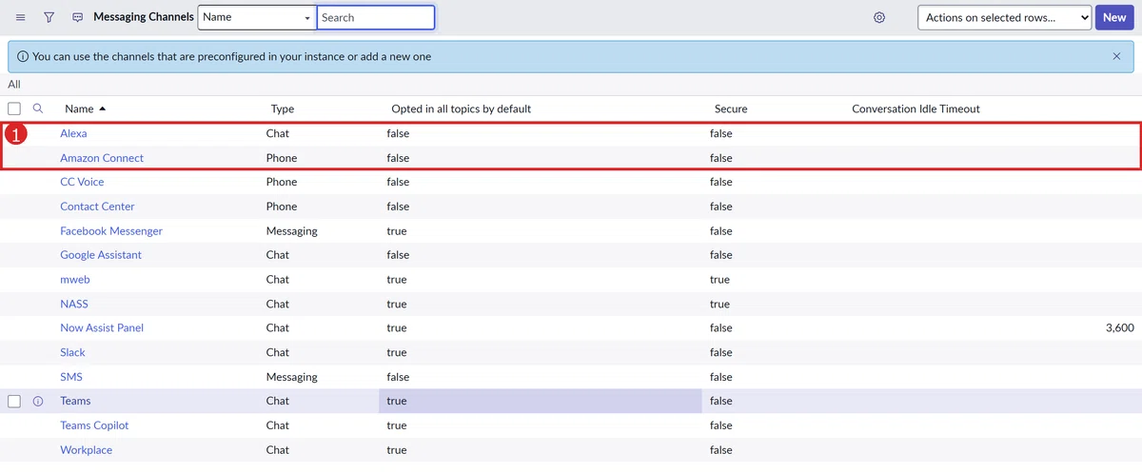Sort by Secure column header

tap(731, 109)
